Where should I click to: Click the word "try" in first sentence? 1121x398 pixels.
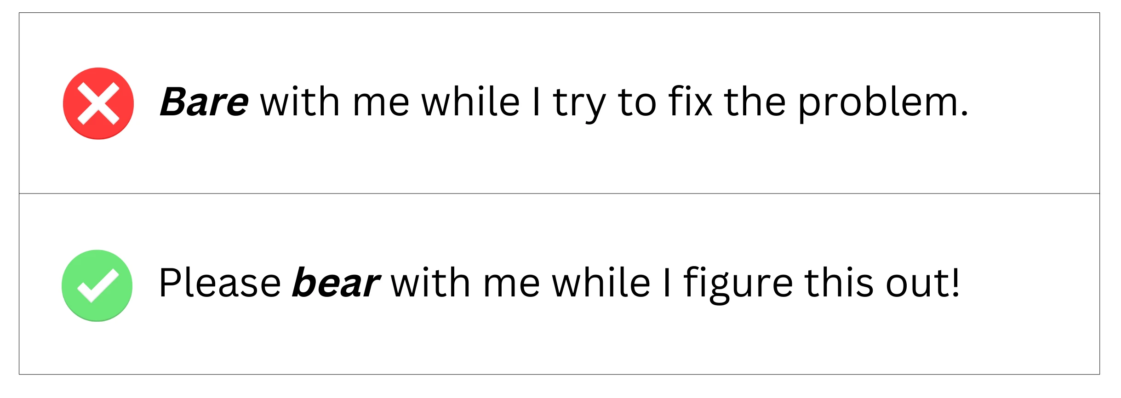click(x=580, y=105)
